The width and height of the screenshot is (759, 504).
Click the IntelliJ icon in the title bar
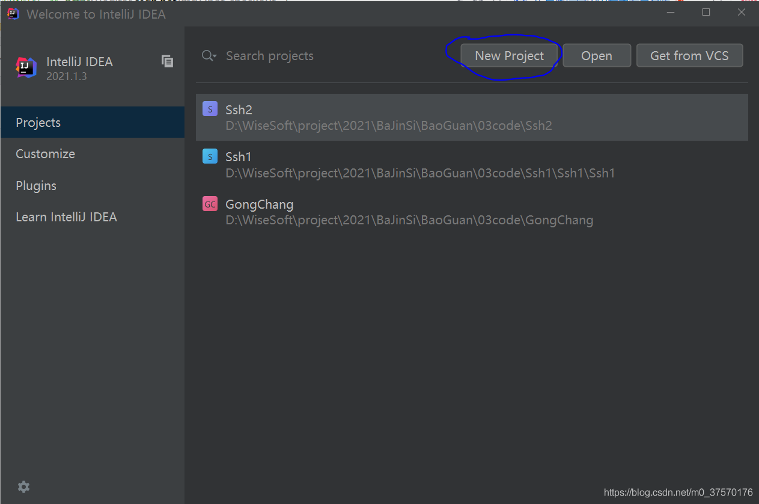click(13, 13)
